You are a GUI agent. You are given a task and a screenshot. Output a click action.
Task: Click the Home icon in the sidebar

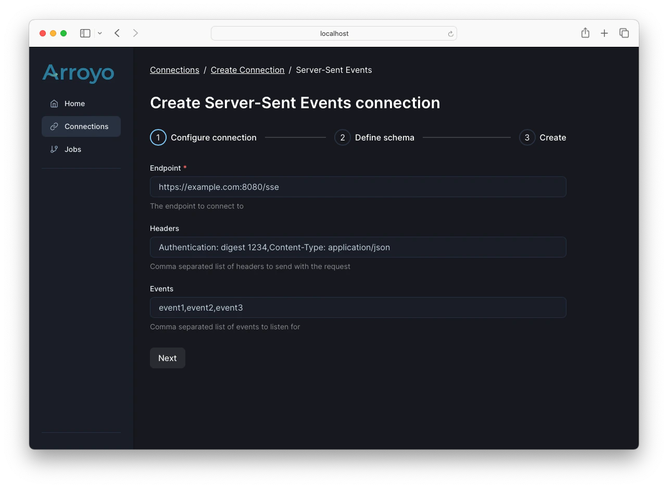click(53, 104)
